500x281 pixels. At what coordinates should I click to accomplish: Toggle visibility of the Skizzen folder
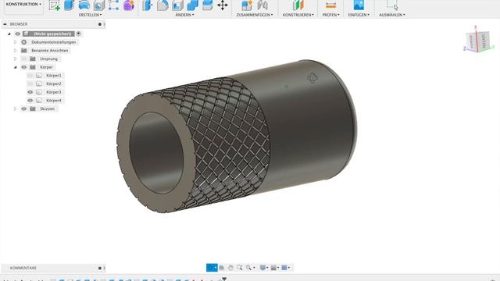coord(24,108)
